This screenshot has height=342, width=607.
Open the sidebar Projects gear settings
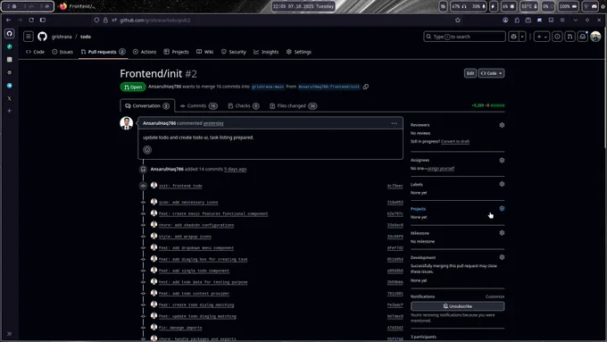502,208
